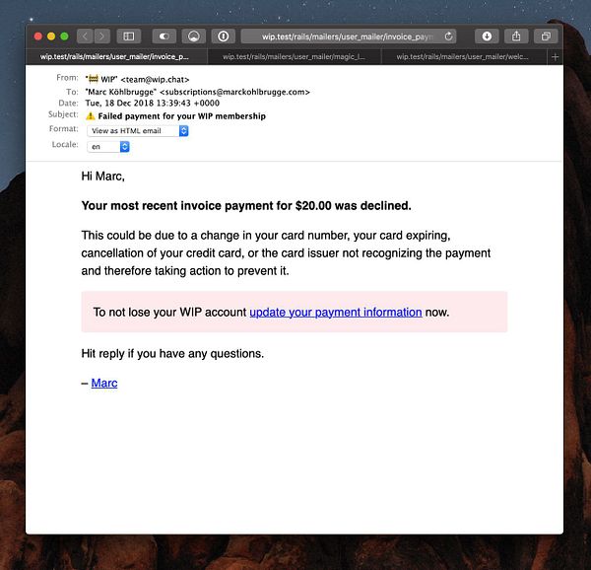Zoom the Safari window with green button
The image size is (591, 570).
(64, 36)
